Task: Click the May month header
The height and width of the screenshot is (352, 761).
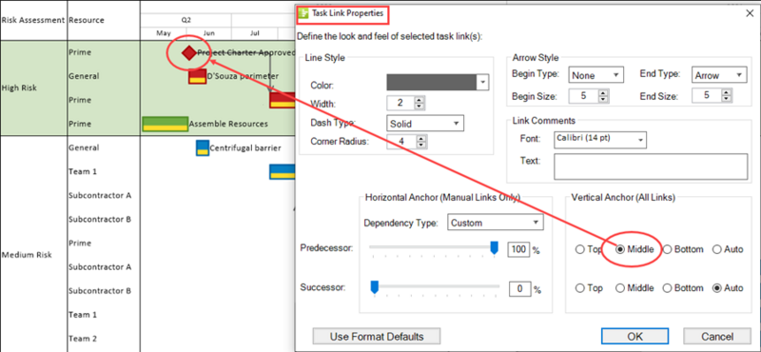Action: [x=164, y=33]
